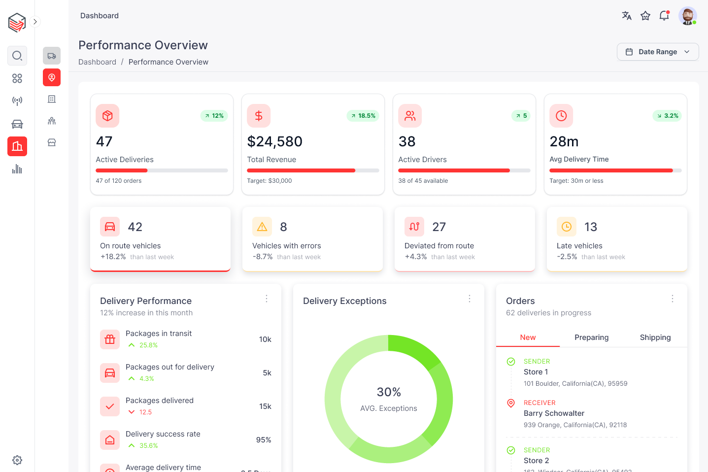Click the Vehicles with errors warning icon
This screenshot has width=708, height=472.
pyautogui.click(x=262, y=227)
